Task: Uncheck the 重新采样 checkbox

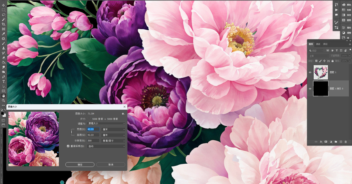Action: [x=68, y=146]
